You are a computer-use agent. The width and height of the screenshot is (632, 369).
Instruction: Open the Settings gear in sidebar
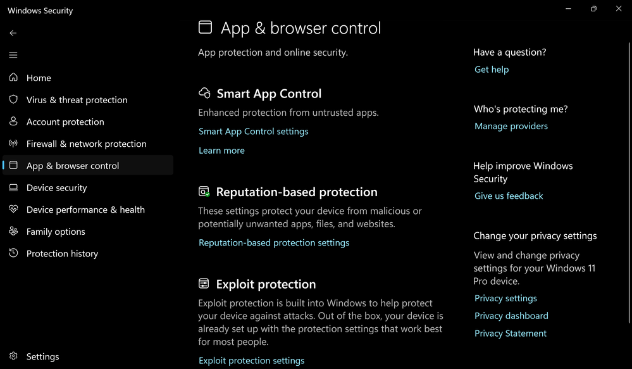point(13,357)
